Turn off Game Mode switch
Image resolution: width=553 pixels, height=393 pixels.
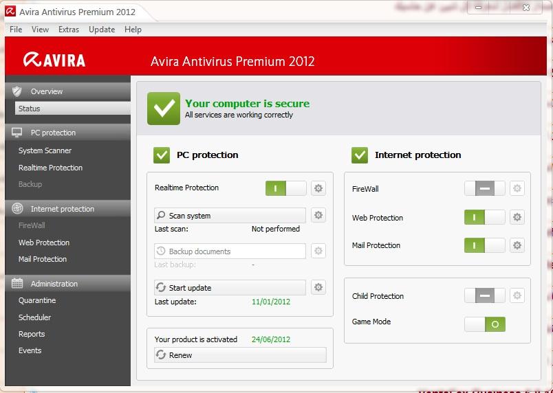tap(484, 324)
